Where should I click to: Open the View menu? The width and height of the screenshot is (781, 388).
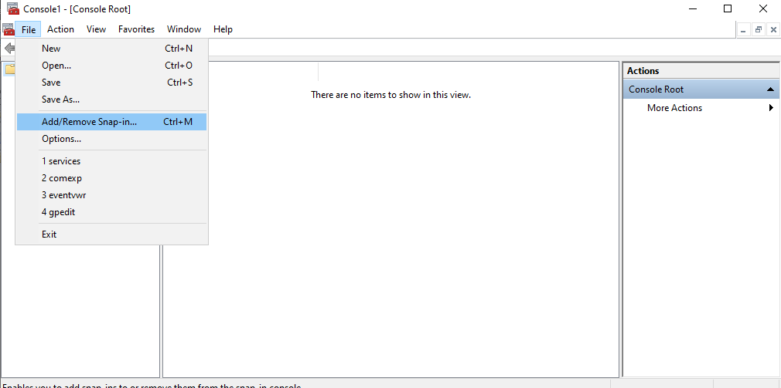pyautogui.click(x=96, y=29)
